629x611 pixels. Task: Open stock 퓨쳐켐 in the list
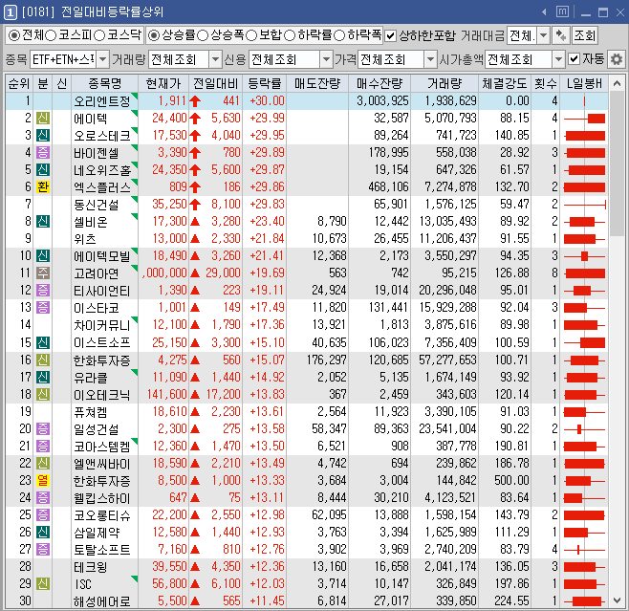tap(90, 412)
